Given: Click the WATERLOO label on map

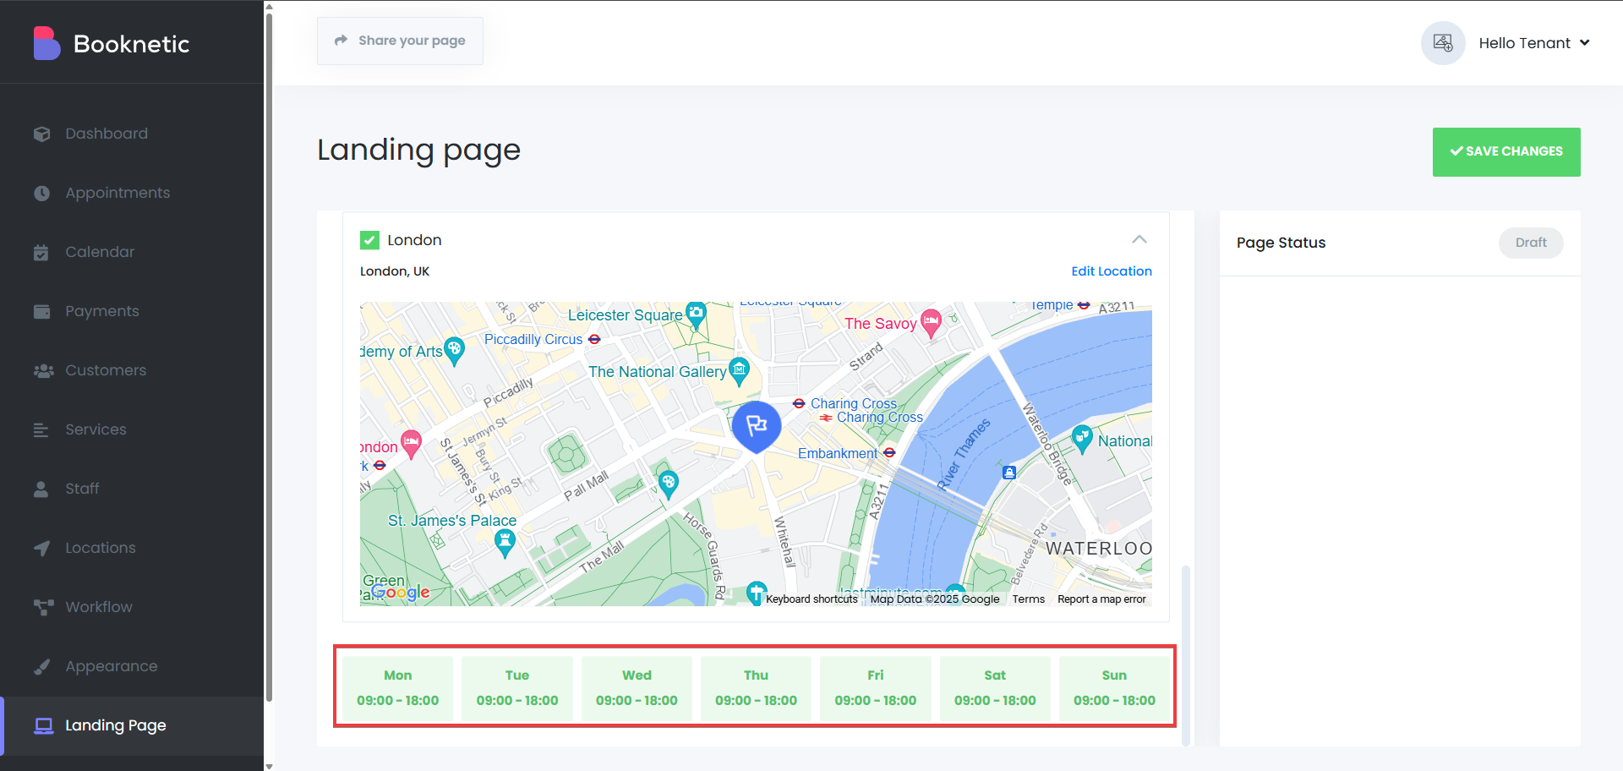Looking at the screenshot, I should (x=1098, y=548).
